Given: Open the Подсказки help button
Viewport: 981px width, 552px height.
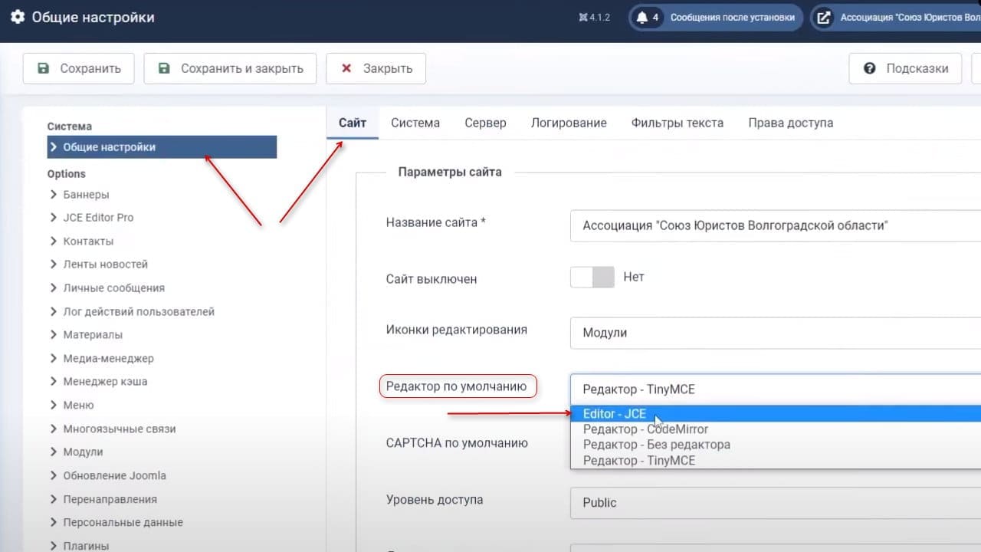Looking at the screenshot, I should [905, 68].
